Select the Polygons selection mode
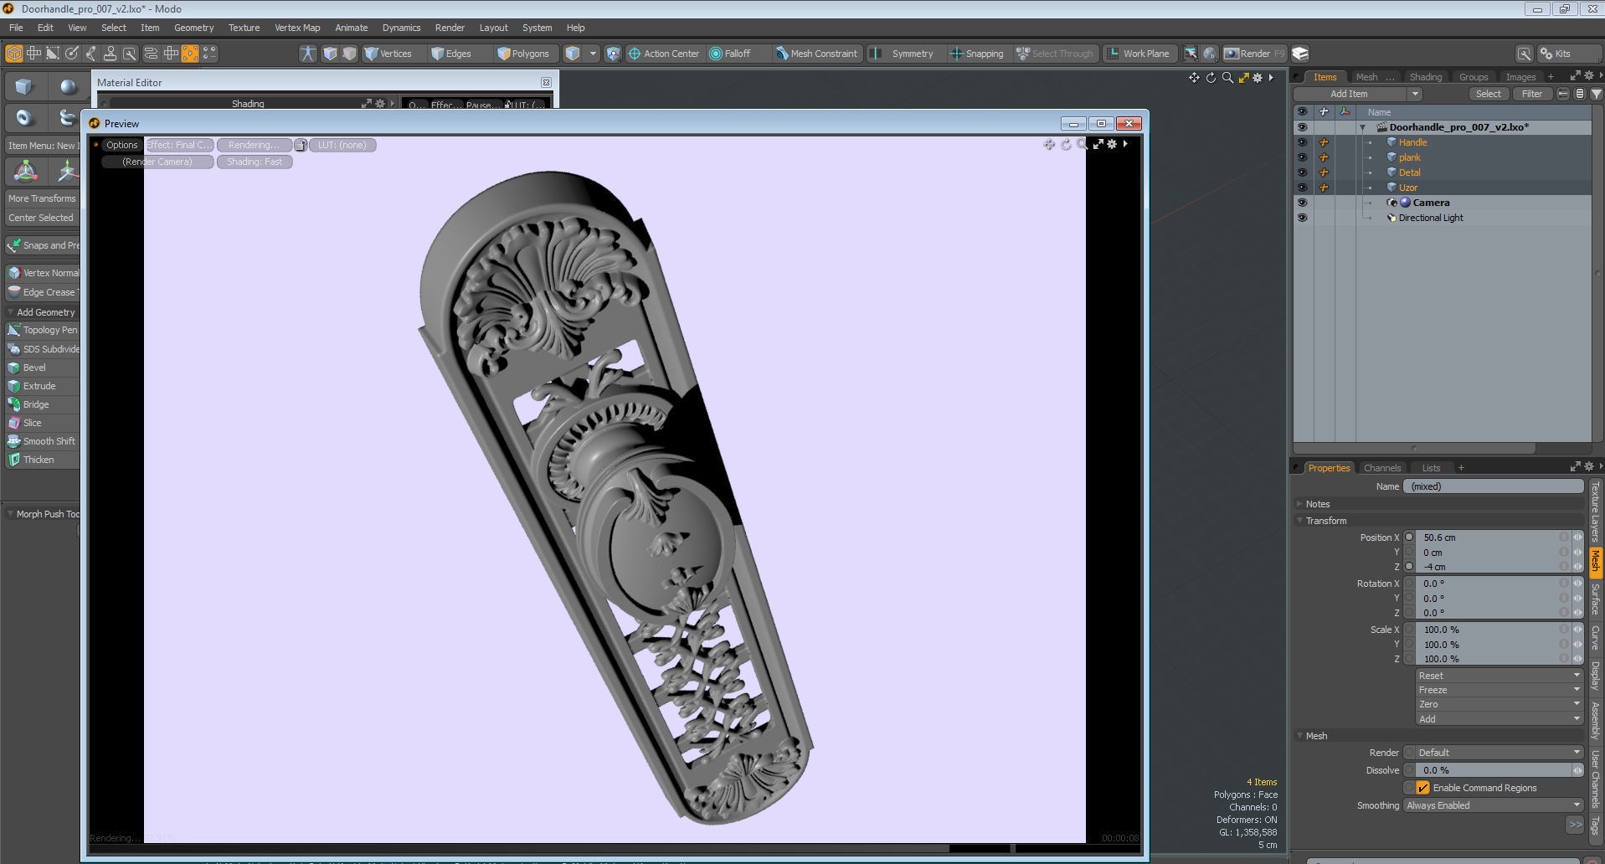The height and width of the screenshot is (864, 1605). tap(522, 54)
